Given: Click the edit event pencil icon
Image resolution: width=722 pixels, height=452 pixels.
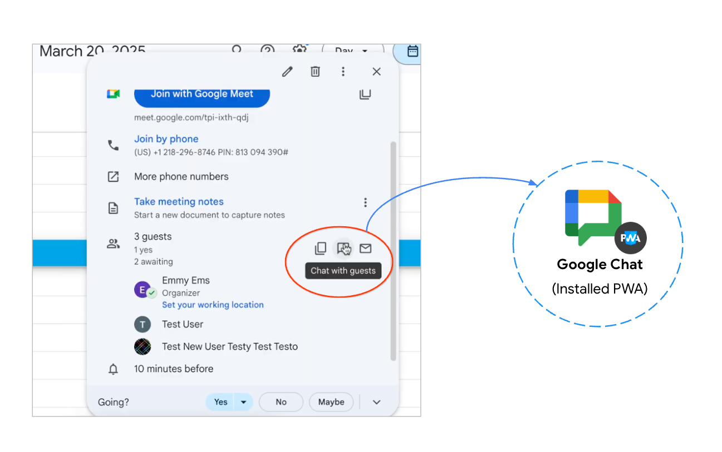Looking at the screenshot, I should (287, 72).
